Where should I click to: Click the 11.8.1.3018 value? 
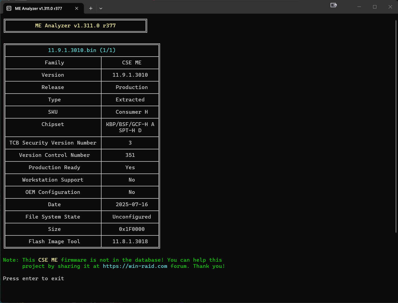pos(130,242)
